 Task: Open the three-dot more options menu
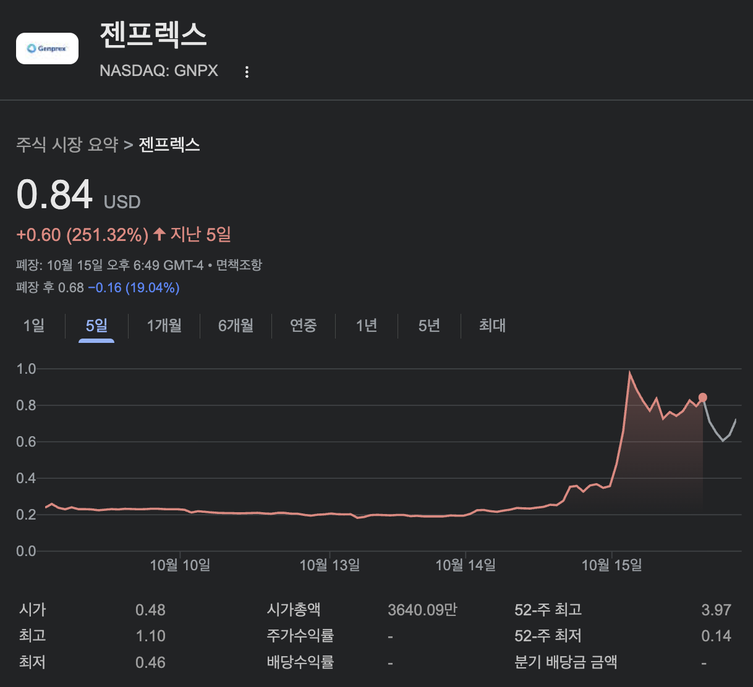pyautogui.click(x=247, y=72)
